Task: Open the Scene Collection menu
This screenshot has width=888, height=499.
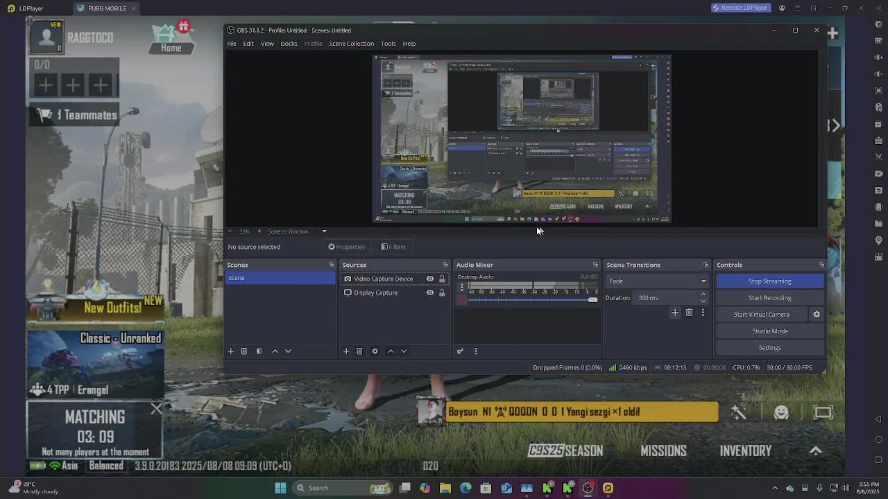Action: [351, 44]
